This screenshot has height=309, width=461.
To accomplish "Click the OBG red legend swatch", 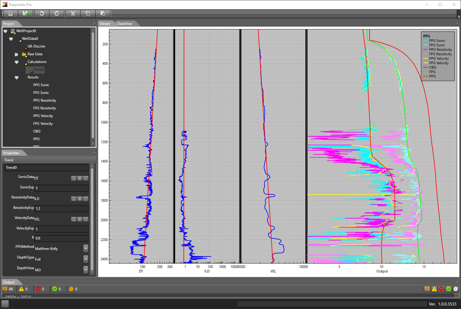I will pyautogui.click(x=426, y=67).
